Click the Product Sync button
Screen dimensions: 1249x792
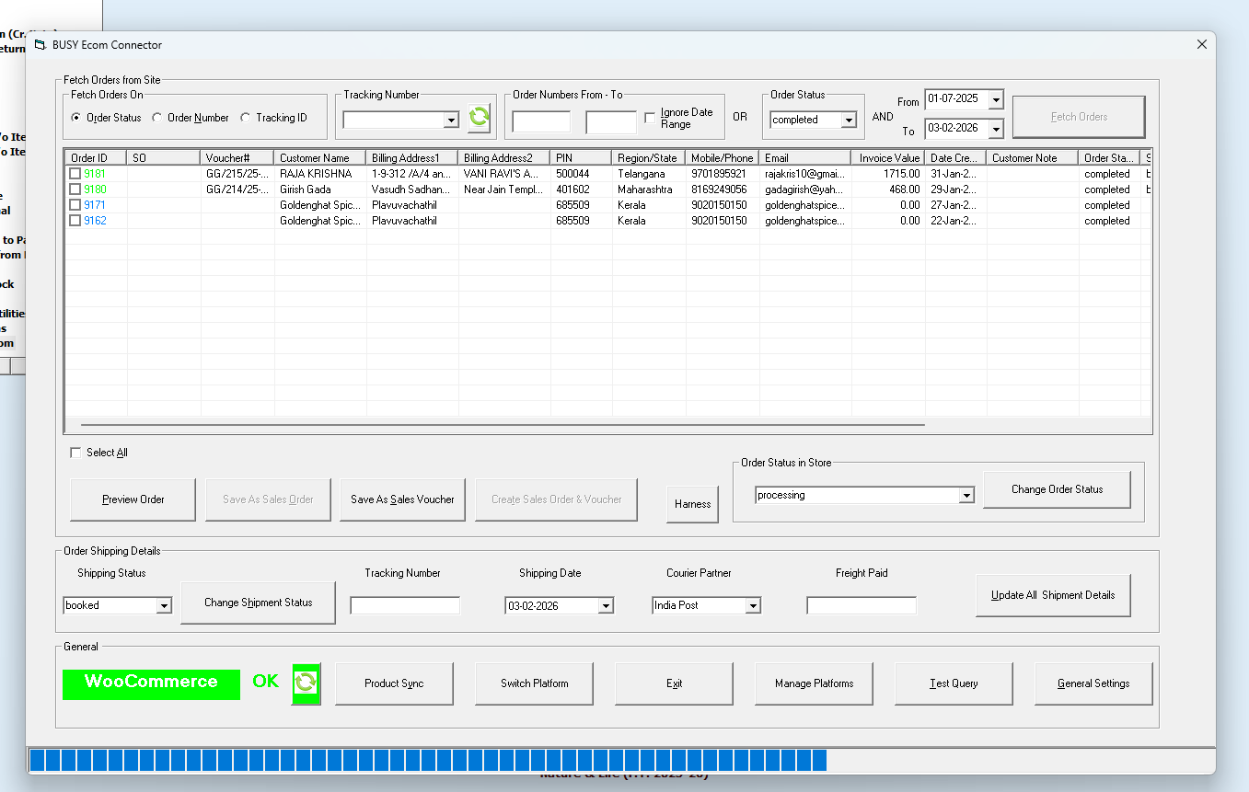394,683
